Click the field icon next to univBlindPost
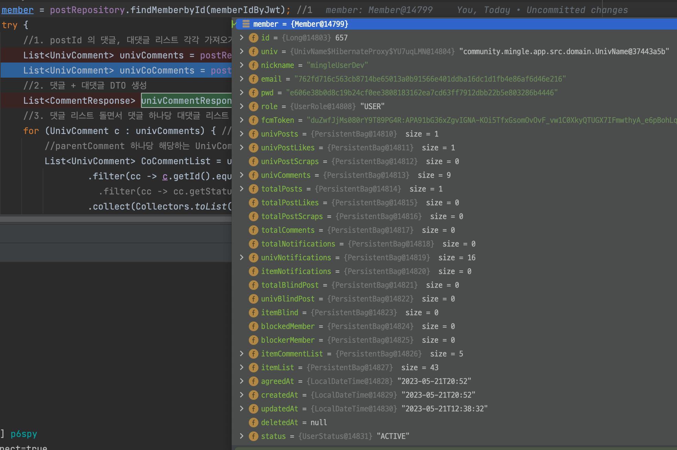The width and height of the screenshot is (677, 450). coord(254,299)
